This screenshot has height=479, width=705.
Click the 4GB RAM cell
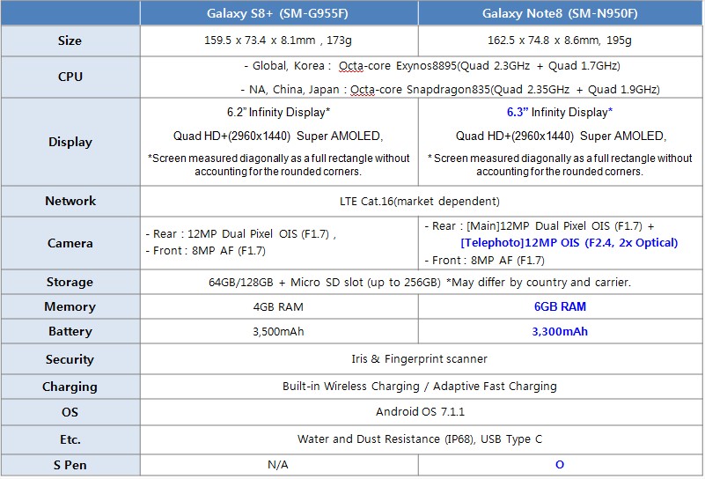coord(279,306)
